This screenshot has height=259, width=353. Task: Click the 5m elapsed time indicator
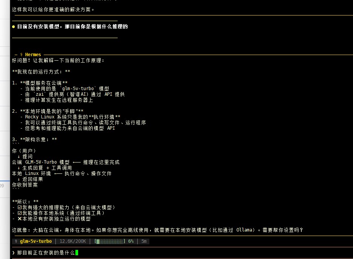pyautogui.click(x=144, y=241)
